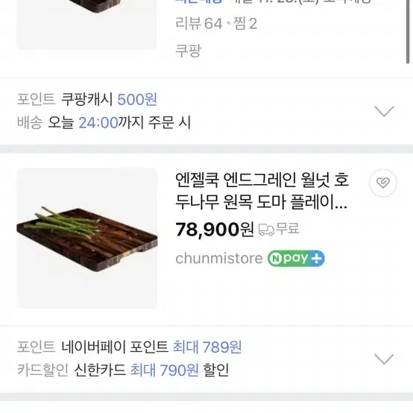Open the 엔젤쿡 엔드그레인 월넛 product title
This screenshot has width=413, height=413.
[x=262, y=191]
